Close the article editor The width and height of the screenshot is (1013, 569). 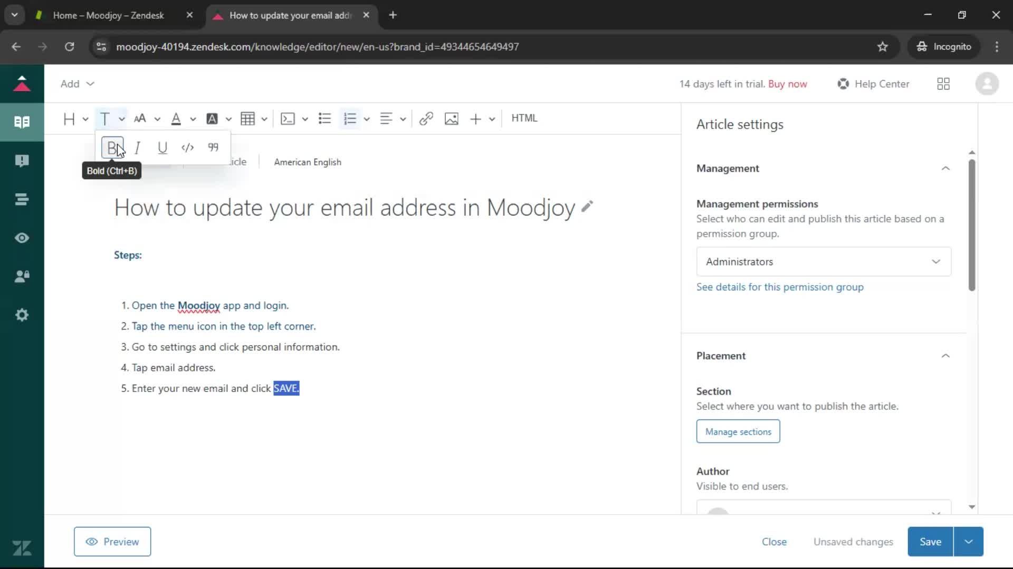tap(774, 542)
